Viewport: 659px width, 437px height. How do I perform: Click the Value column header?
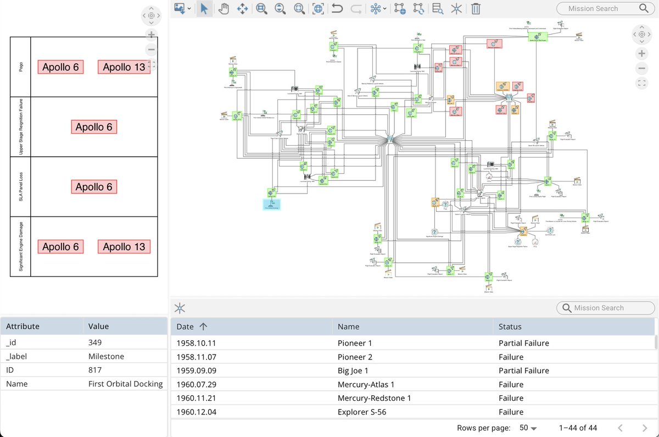click(x=125, y=326)
